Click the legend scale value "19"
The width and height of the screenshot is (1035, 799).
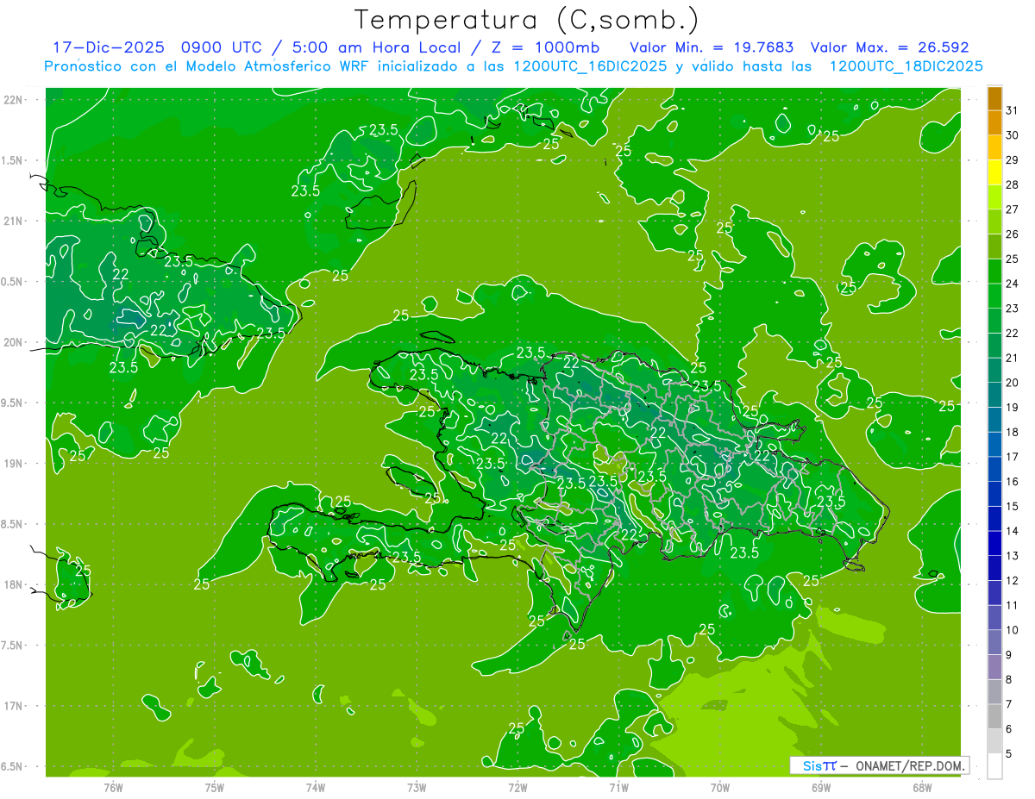pos(1013,408)
